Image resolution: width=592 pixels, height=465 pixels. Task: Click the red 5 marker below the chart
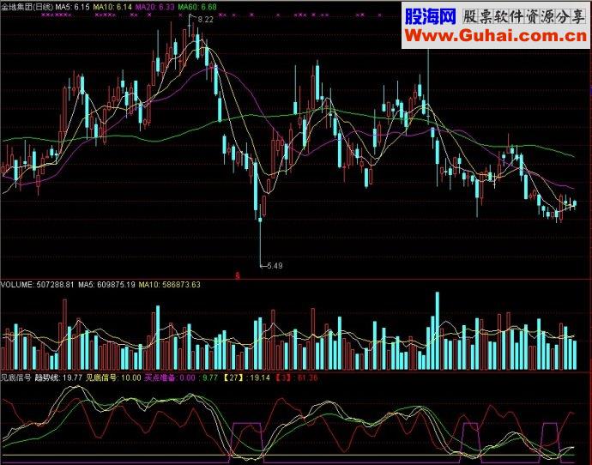pyautogui.click(x=238, y=276)
